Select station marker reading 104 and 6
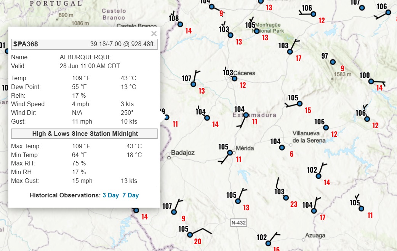Viewport: 397px width, 251px height. (282, 148)
